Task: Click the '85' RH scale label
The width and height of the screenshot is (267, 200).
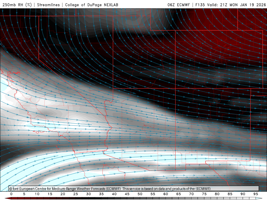Action: tap(230, 194)
